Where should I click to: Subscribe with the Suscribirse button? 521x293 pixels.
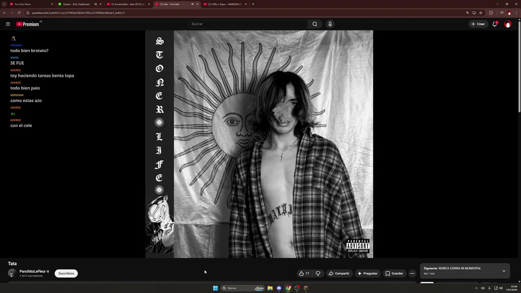click(66, 273)
